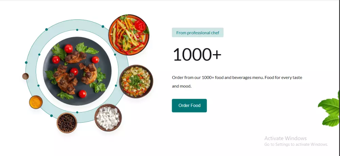Click the outer ring dot beside peppercorn bowl
The image size is (340, 156).
tap(51, 116)
